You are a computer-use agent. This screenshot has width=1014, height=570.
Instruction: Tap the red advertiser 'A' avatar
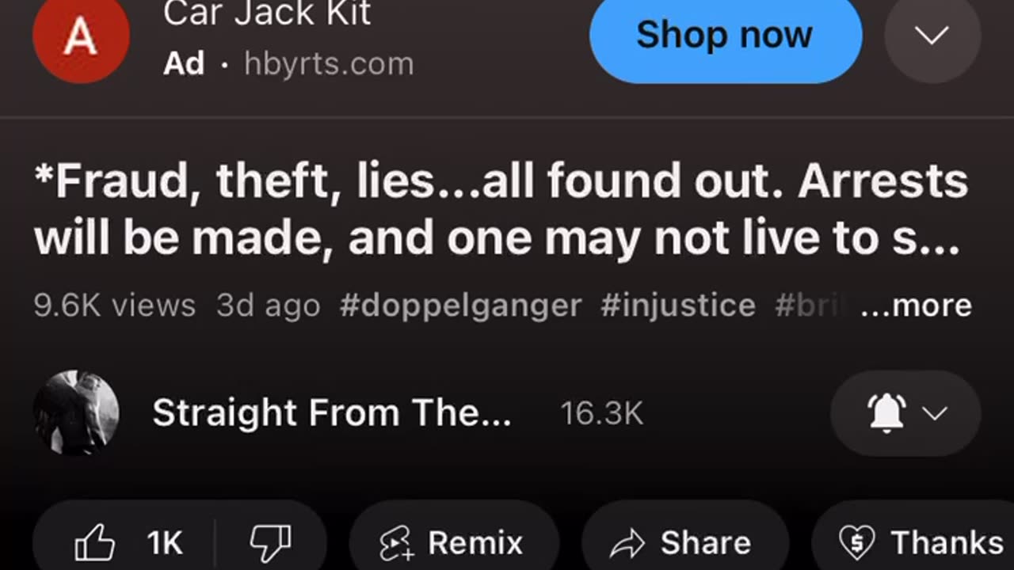pos(81,38)
